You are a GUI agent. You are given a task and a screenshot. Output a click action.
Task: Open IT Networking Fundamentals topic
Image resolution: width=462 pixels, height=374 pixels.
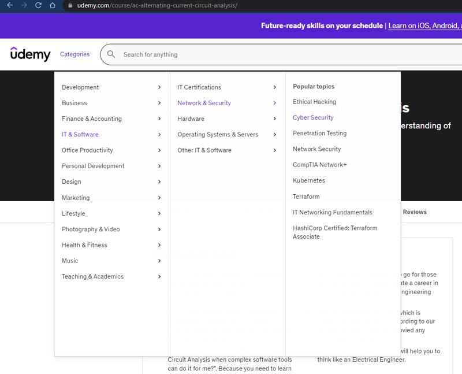coord(333,212)
